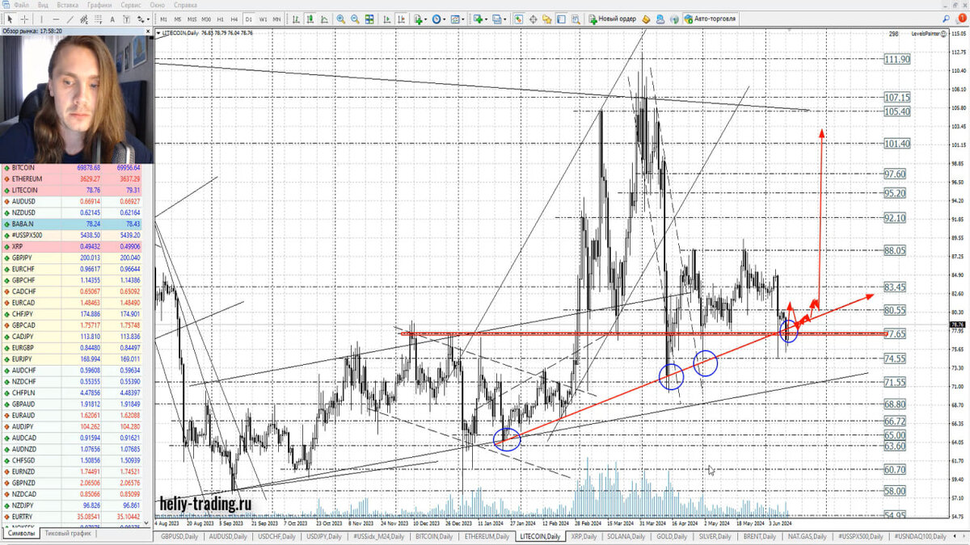Click the Новый ордер button
The image size is (970, 545).
point(613,19)
